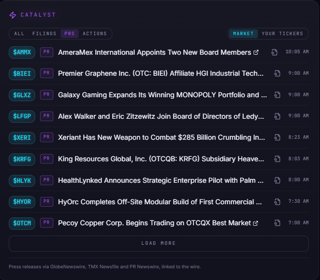Click the PR badge in $LFGP row
The height and width of the screenshot is (280, 320).
(x=46, y=116)
